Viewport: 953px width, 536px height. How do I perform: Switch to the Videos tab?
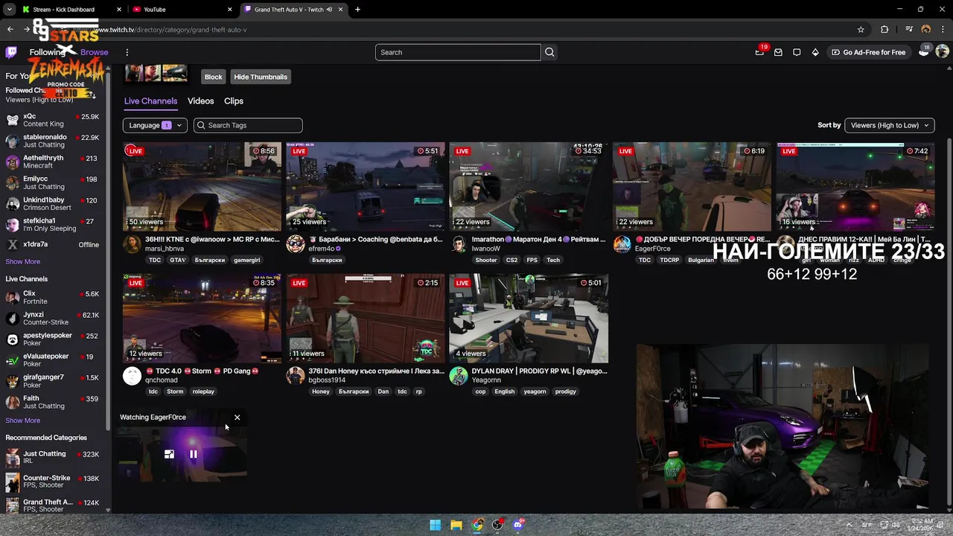pos(200,101)
